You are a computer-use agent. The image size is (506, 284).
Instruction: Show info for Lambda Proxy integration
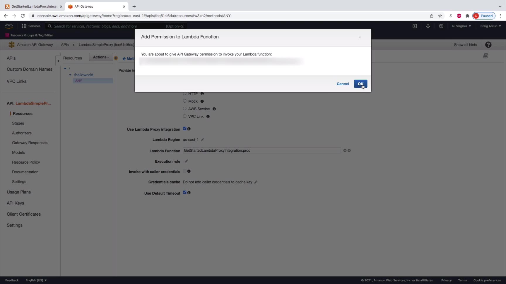(189, 129)
